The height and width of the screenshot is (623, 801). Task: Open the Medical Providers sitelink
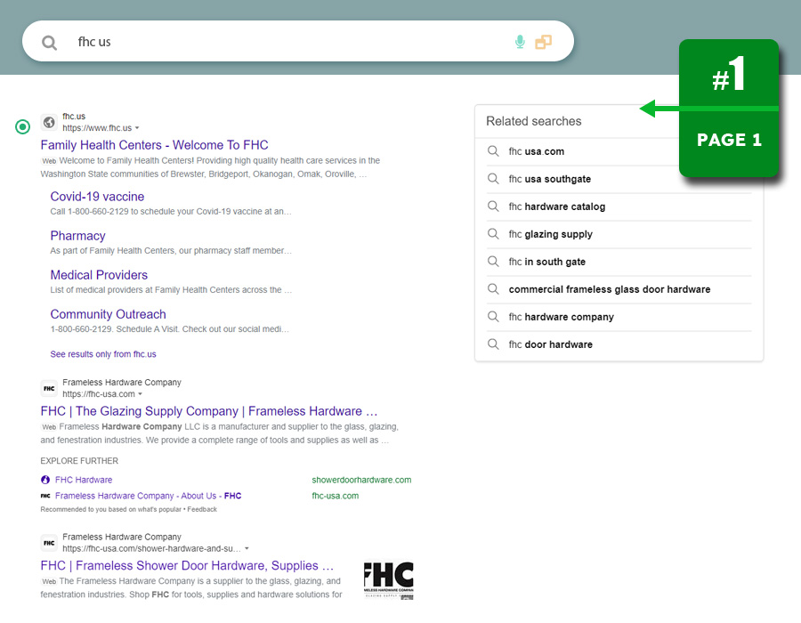(99, 275)
